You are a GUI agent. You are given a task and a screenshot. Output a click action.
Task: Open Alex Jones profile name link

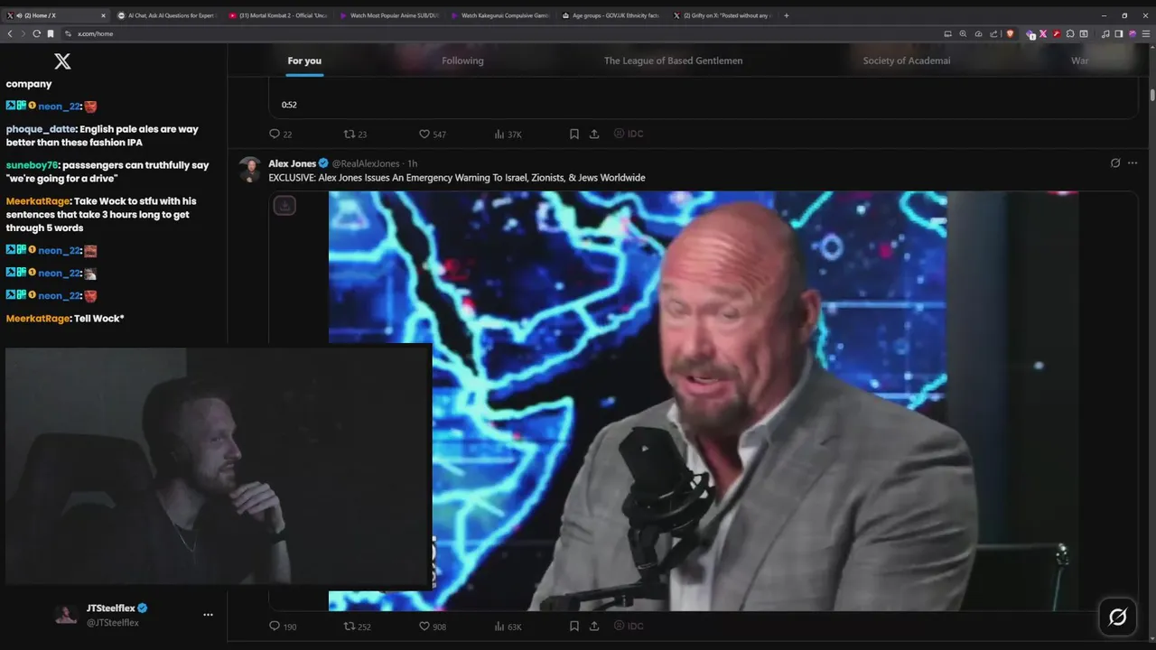coord(292,163)
